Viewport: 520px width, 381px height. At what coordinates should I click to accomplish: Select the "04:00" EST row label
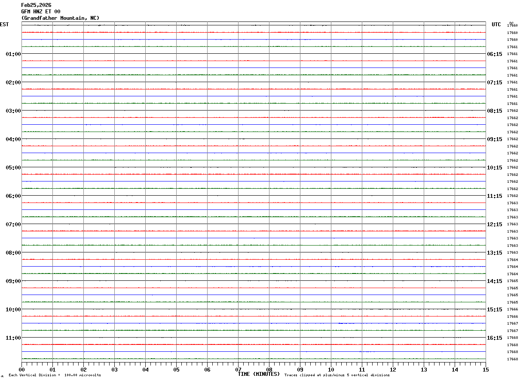coord(13,139)
